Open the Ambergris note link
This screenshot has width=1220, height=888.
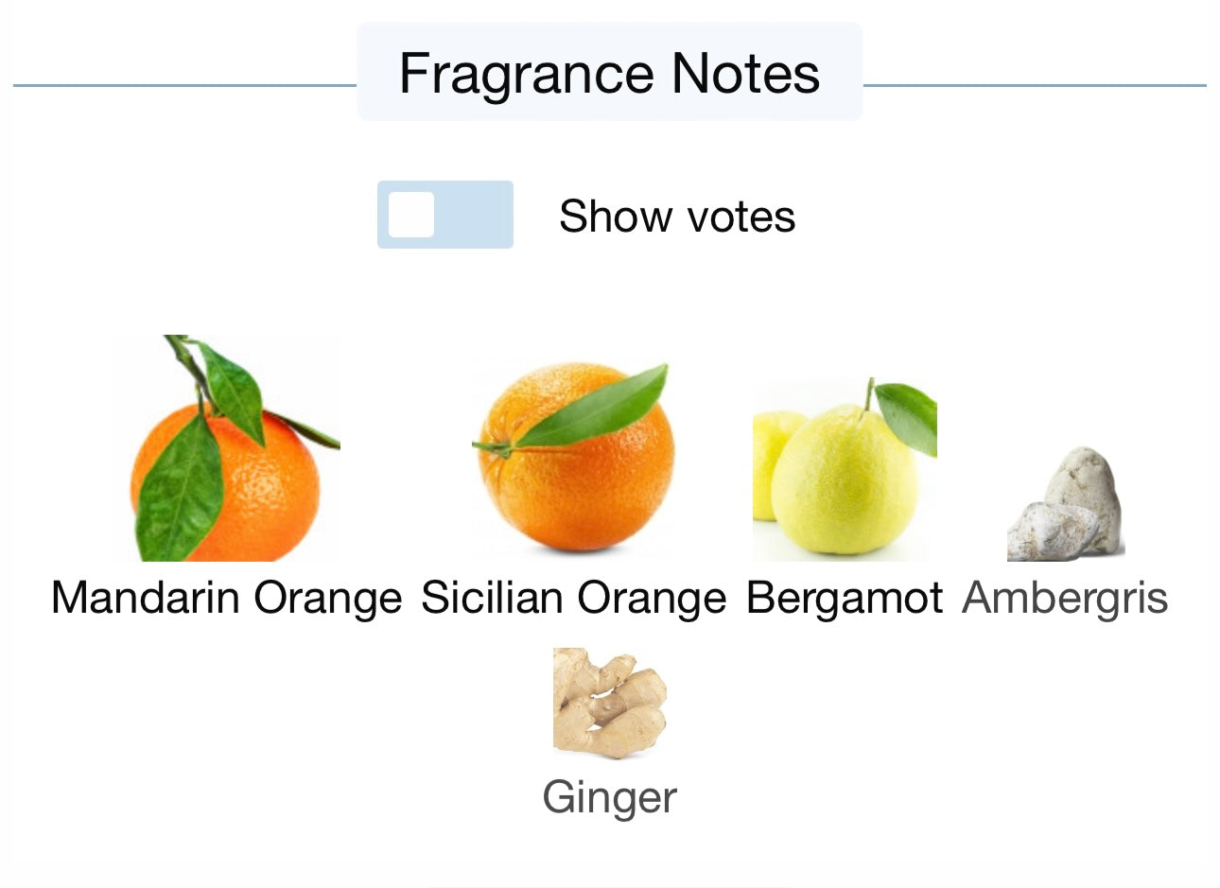(x=1065, y=598)
